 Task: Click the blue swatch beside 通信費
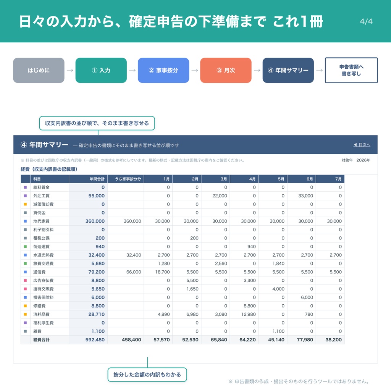(x=25, y=272)
